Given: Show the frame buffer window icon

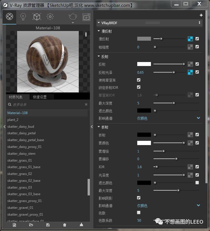Looking at the screenshot, I should click(x=86, y=17).
